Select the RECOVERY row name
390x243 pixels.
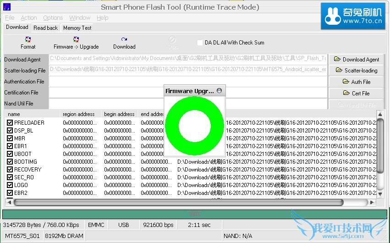(28, 169)
